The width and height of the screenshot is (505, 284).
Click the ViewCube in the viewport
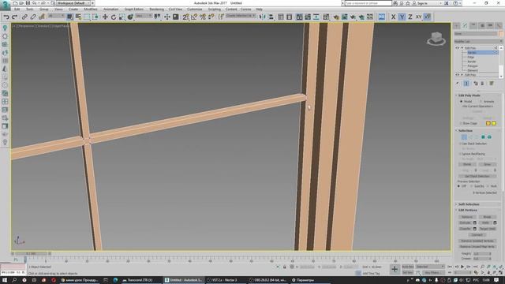(436, 39)
